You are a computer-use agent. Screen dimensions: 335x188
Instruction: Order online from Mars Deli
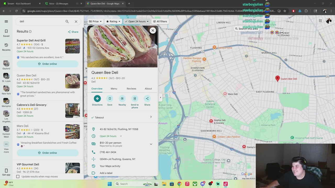pos(48,153)
